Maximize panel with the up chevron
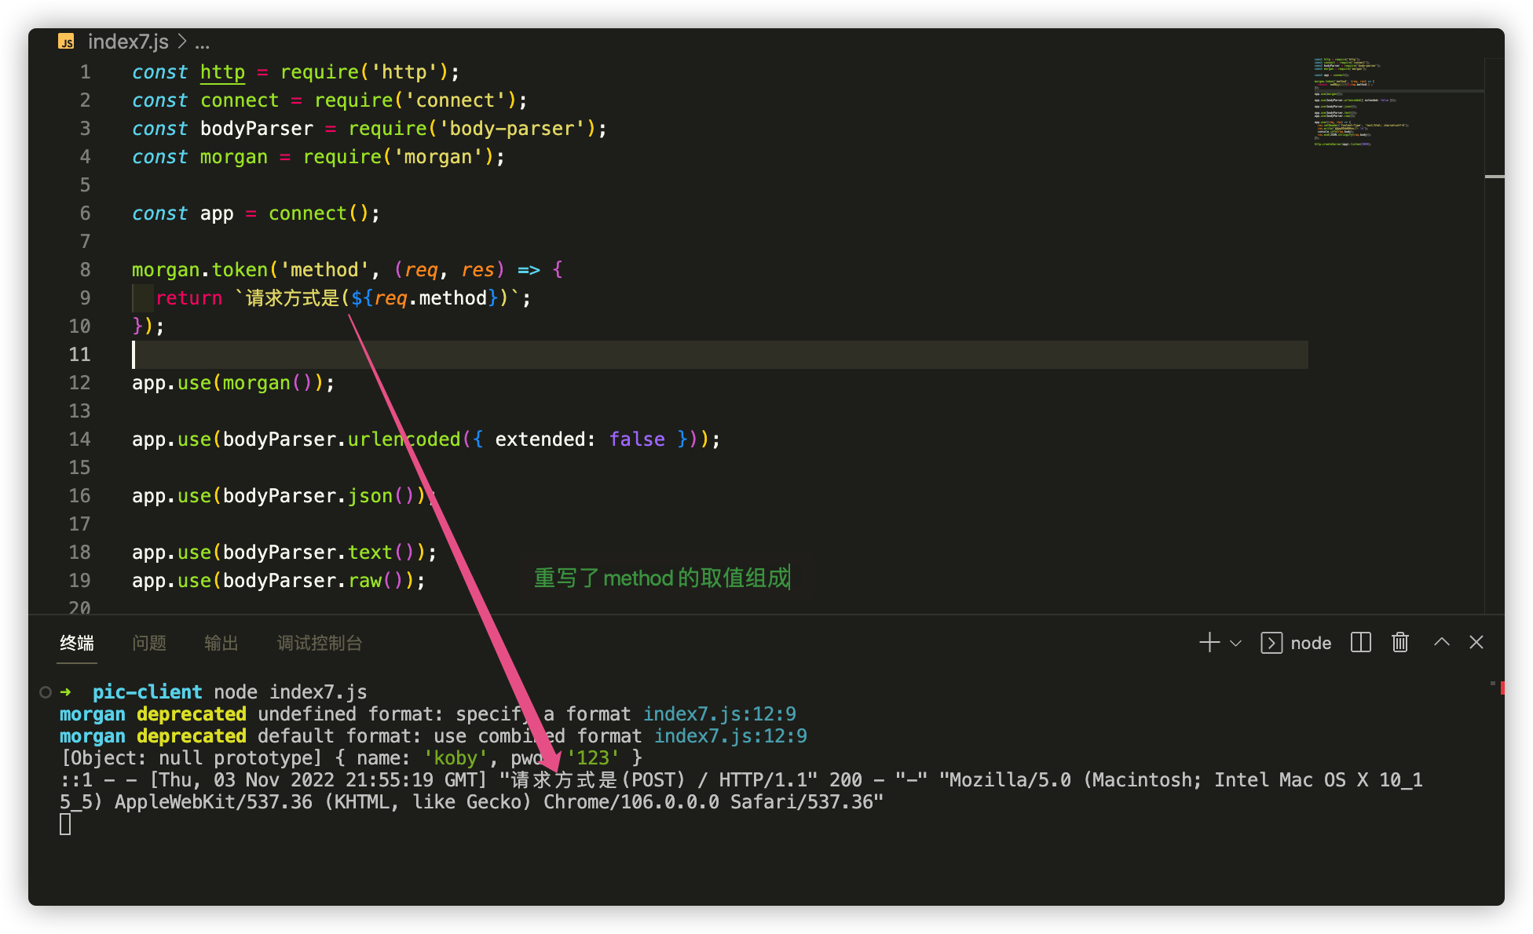This screenshot has width=1533, height=934. (x=1442, y=642)
